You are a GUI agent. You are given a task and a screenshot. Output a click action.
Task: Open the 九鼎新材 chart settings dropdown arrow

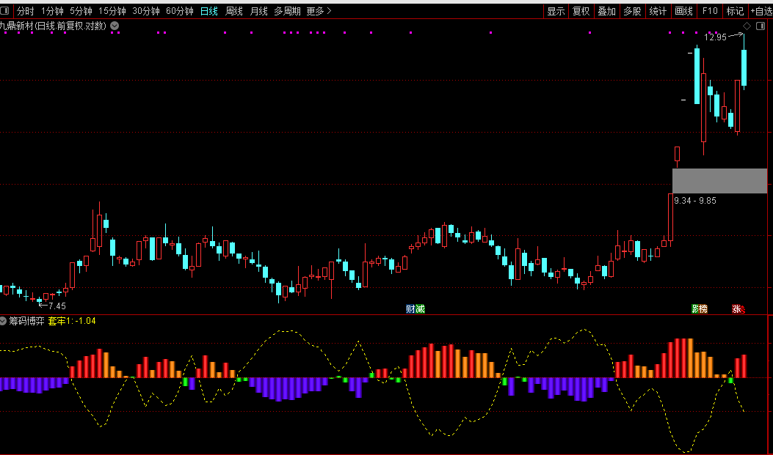tap(115, 26)
